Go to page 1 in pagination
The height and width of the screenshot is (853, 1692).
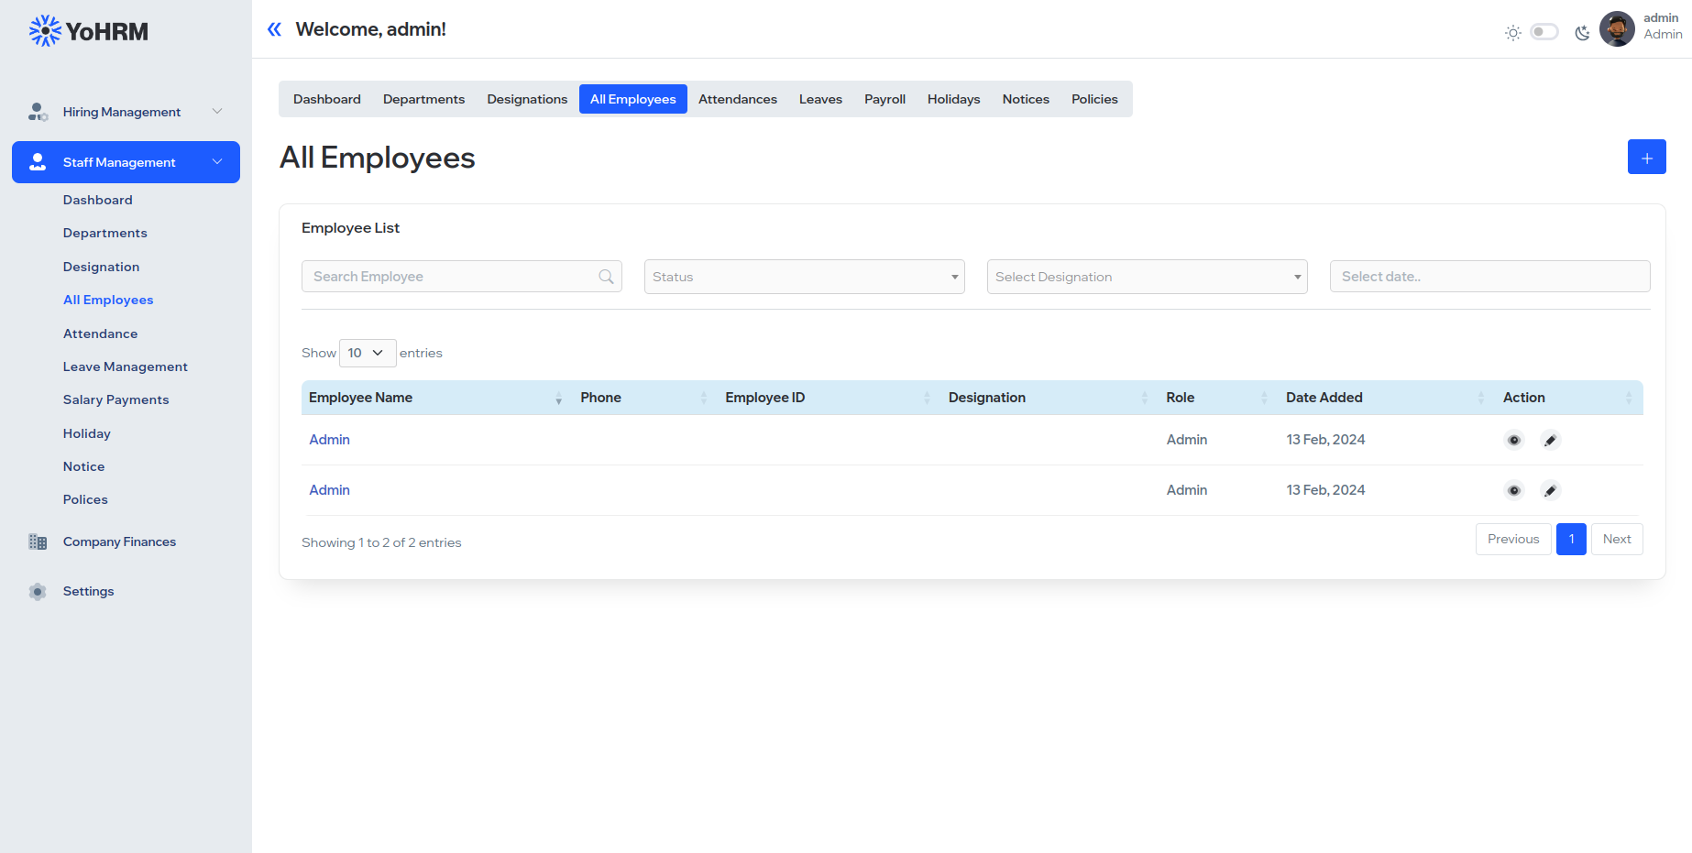(1571, 539)
